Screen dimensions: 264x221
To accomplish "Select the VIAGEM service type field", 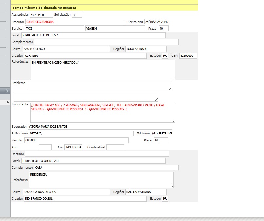I will tap(115, 29).
